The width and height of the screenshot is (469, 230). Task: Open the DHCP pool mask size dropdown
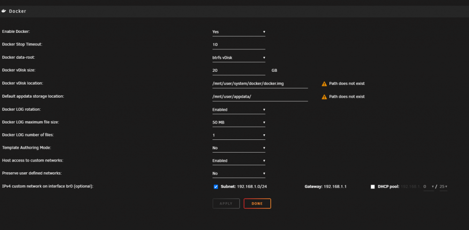443,186
